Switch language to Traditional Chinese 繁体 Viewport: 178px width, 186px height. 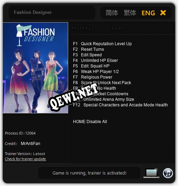[x=130, y=13]
